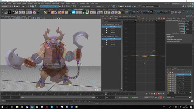Collapse the animLayer3 group expander
Image resolution: width=194 pixels, height=109 pixels.
tap(177, 85)
